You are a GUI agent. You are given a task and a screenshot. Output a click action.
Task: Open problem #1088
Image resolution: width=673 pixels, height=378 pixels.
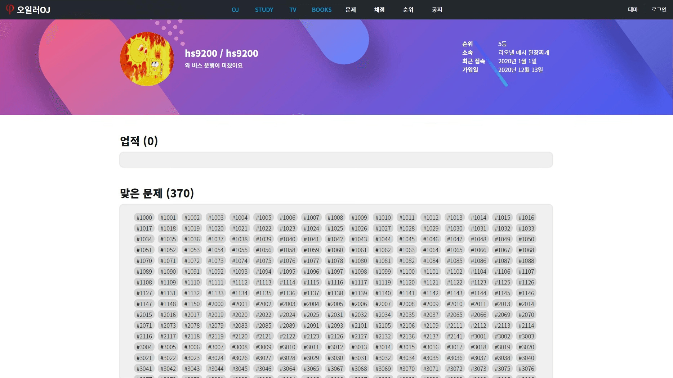click(526, 261)
